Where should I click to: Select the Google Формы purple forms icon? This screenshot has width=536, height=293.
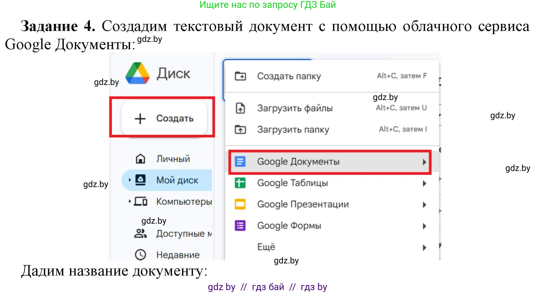click(240, 226)
